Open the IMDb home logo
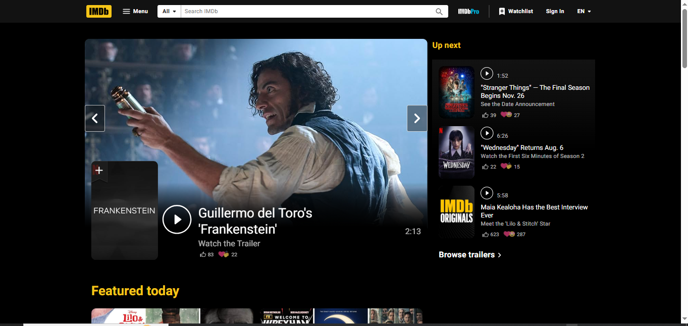This screenshot has width=688, height=326. pyautogui.click(x=99, y=11)
